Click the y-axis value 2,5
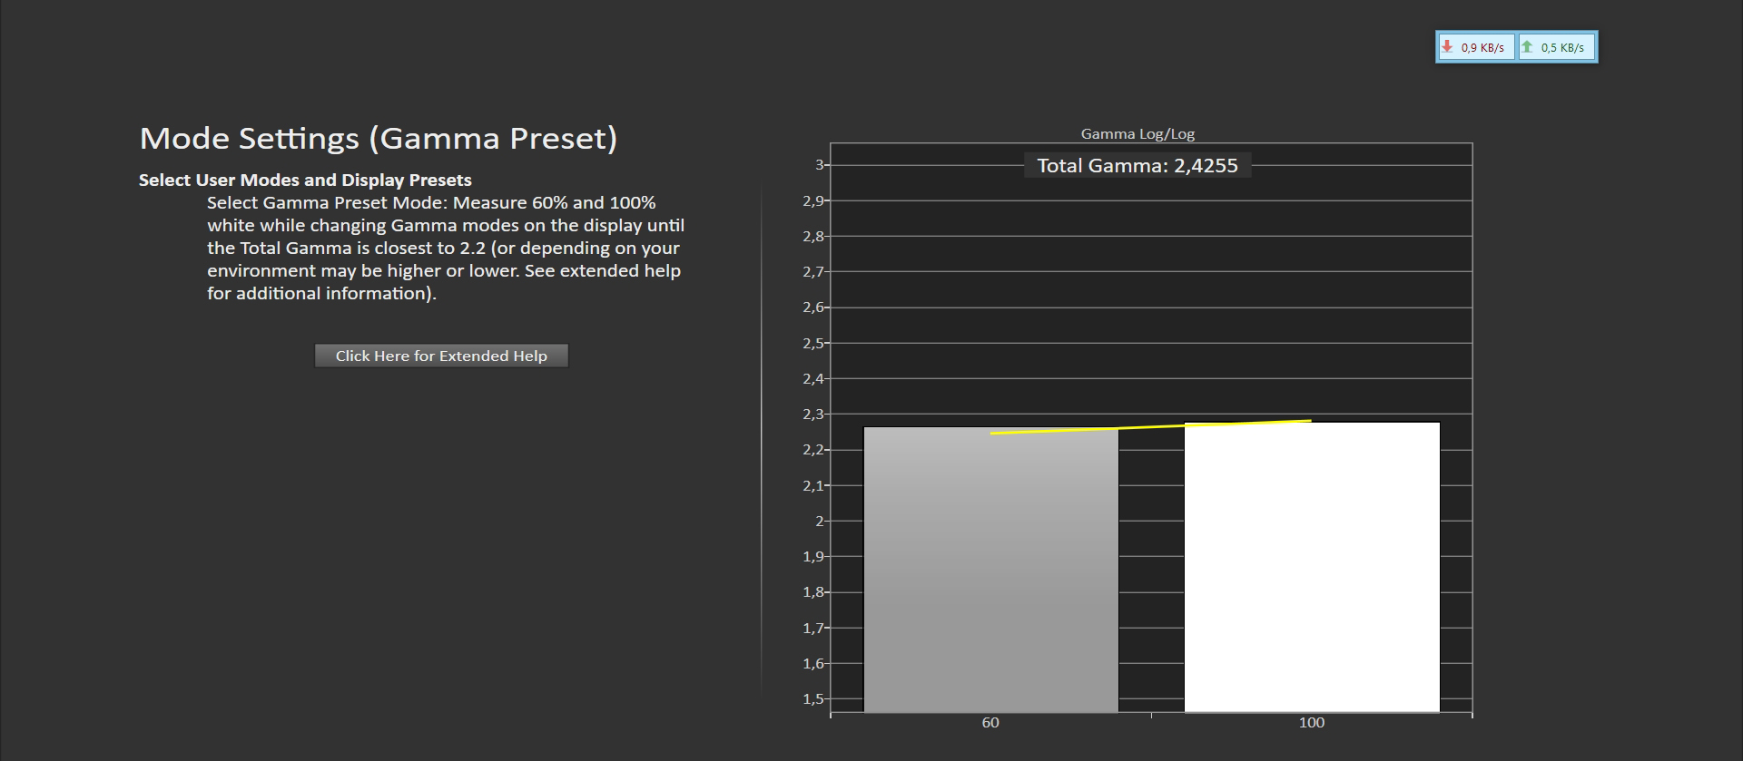This screenshot has width=1743, height=761. point(812,343)
